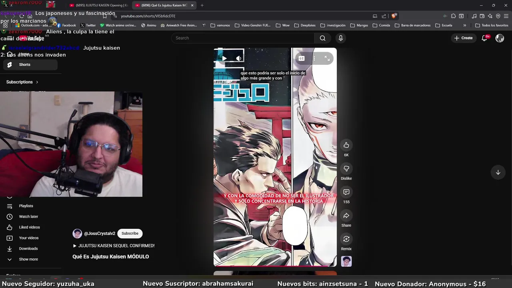Switch to JUJUTSU KAISEN Opening tab
This screenshot has width=512, height=288.
(98, 5)
